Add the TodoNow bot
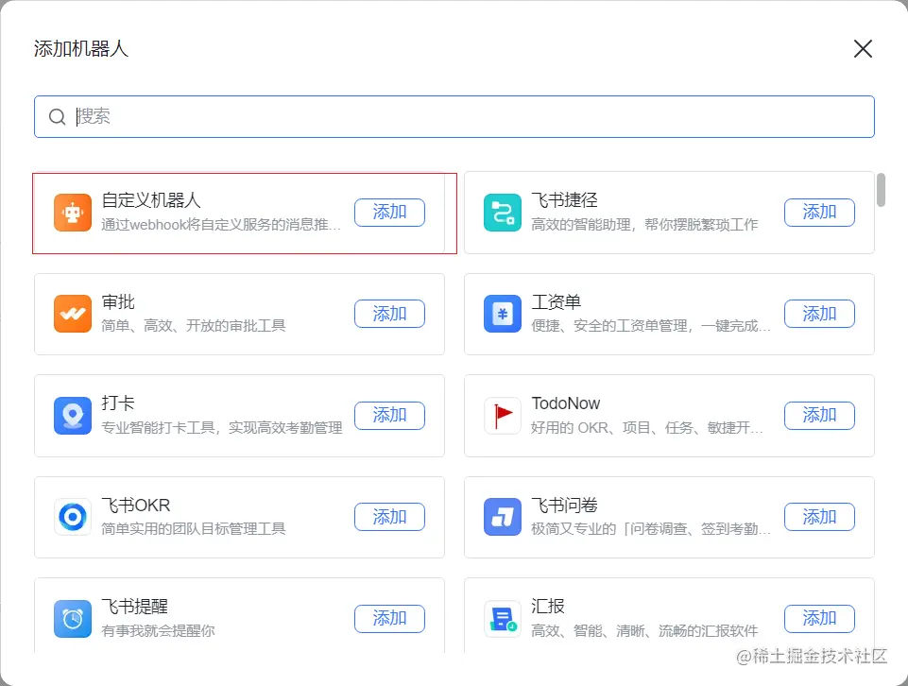The width and height of the screenshot is (908, 686). pos(819,416)
